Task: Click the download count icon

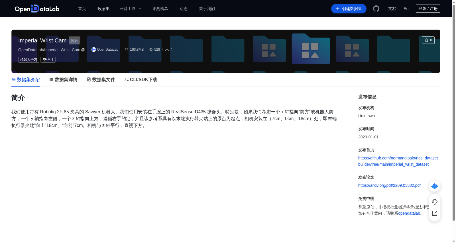Action: (x=167, y=50)
